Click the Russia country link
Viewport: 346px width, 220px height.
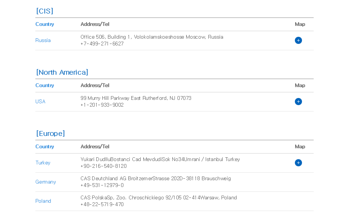tap(43, 41)
